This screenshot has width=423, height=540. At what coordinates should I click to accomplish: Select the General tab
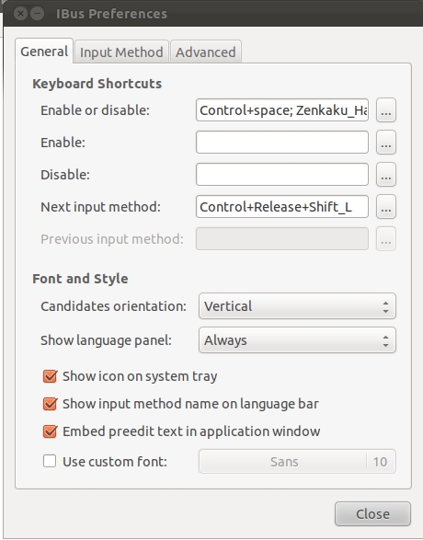click(44, 52)
